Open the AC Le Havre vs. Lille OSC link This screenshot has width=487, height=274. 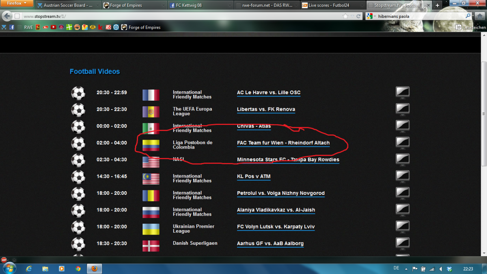(x=269, y=93)
